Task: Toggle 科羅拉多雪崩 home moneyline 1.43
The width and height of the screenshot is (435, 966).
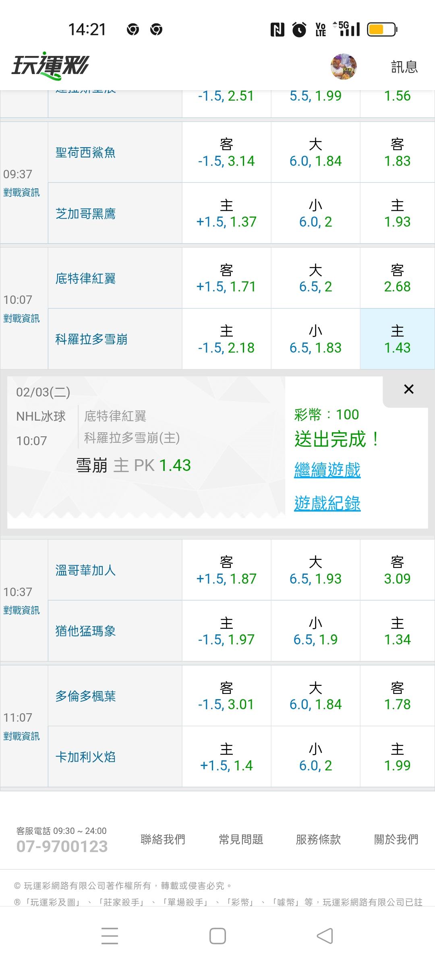Action: click(397, 339)
